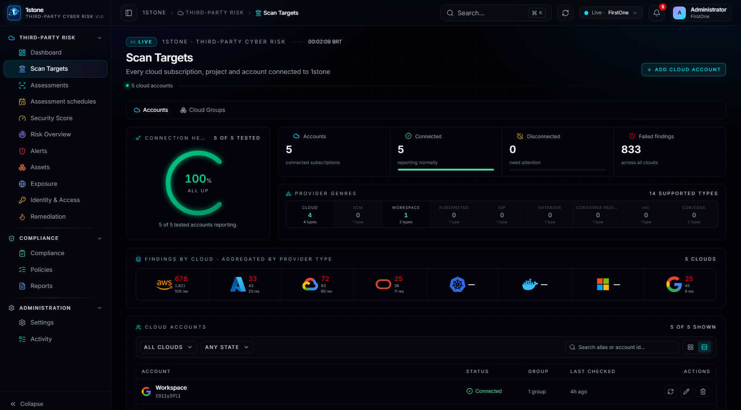
Task: Click the refresh icon in top bar
Action: [565, 13]
